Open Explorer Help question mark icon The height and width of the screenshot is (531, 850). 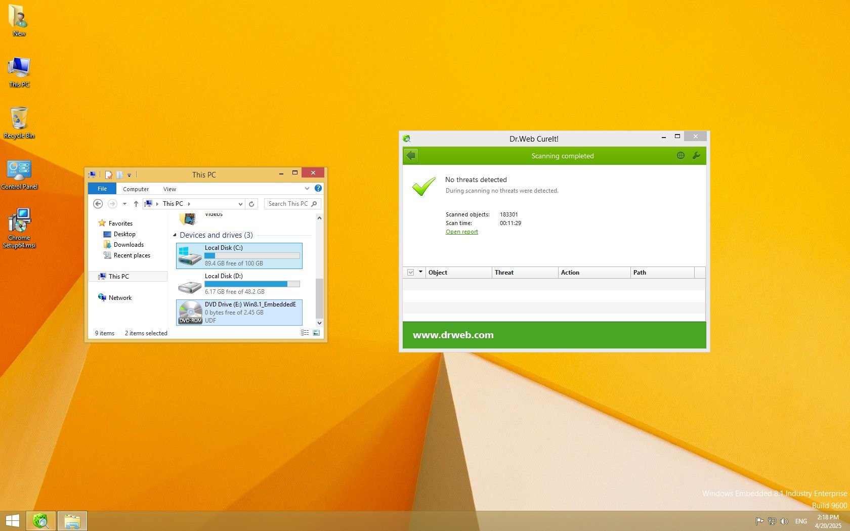tap(318, 188)
